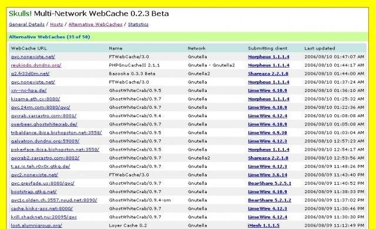Open gwc1c.olden.ch.3557.nyud.net:8090/ link
Screen dimensions: 376x229
click(x=54, y=200)
